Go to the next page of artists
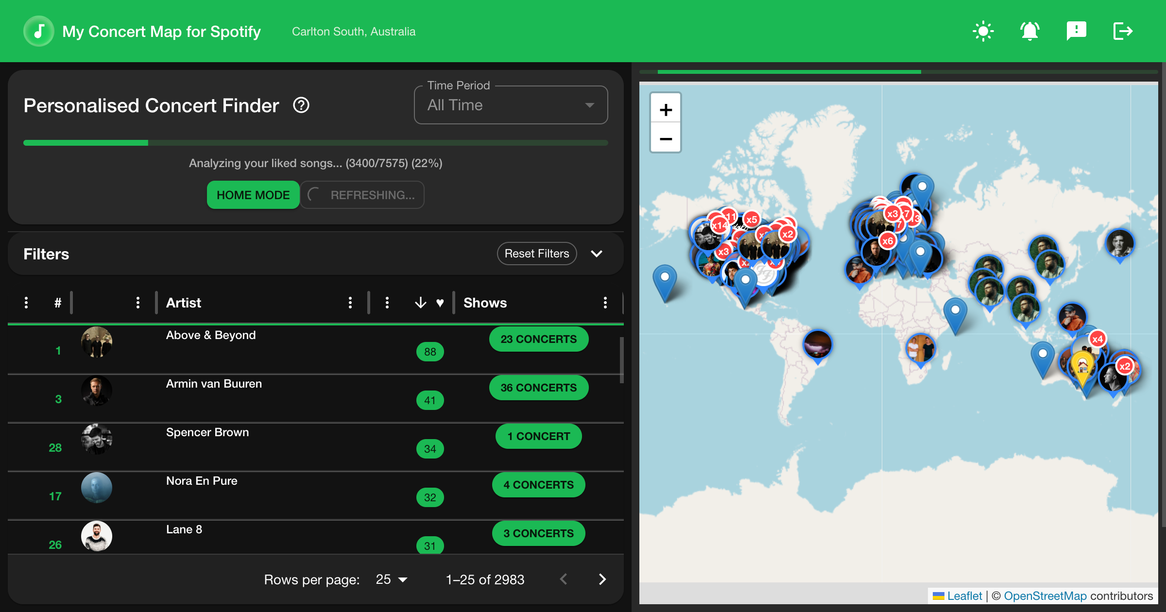Image resolution: width=1166 pixels, height=612 pixels. [x=602, y=579]
